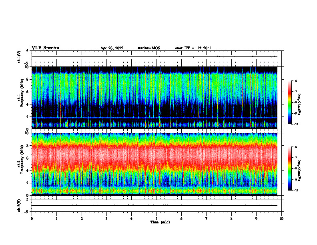Click the '4' time axis tick label

[x=132, y=219]
